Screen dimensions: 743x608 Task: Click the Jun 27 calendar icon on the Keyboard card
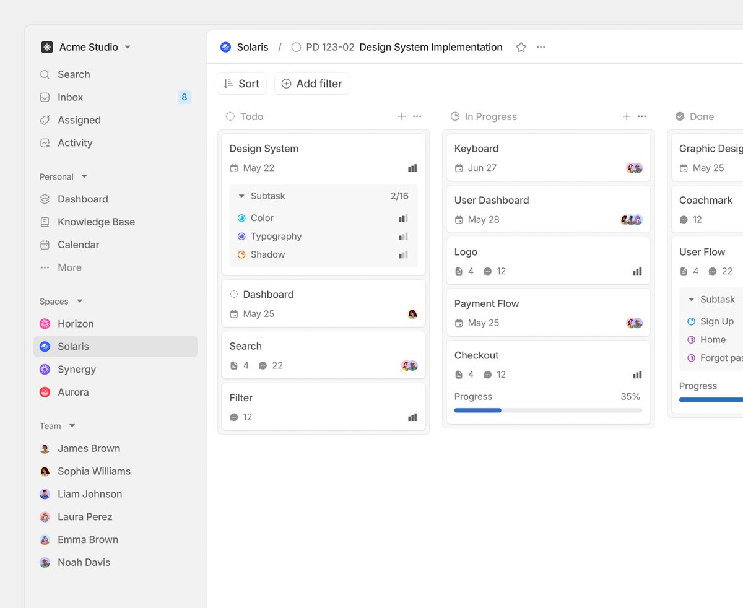[459, 168]
